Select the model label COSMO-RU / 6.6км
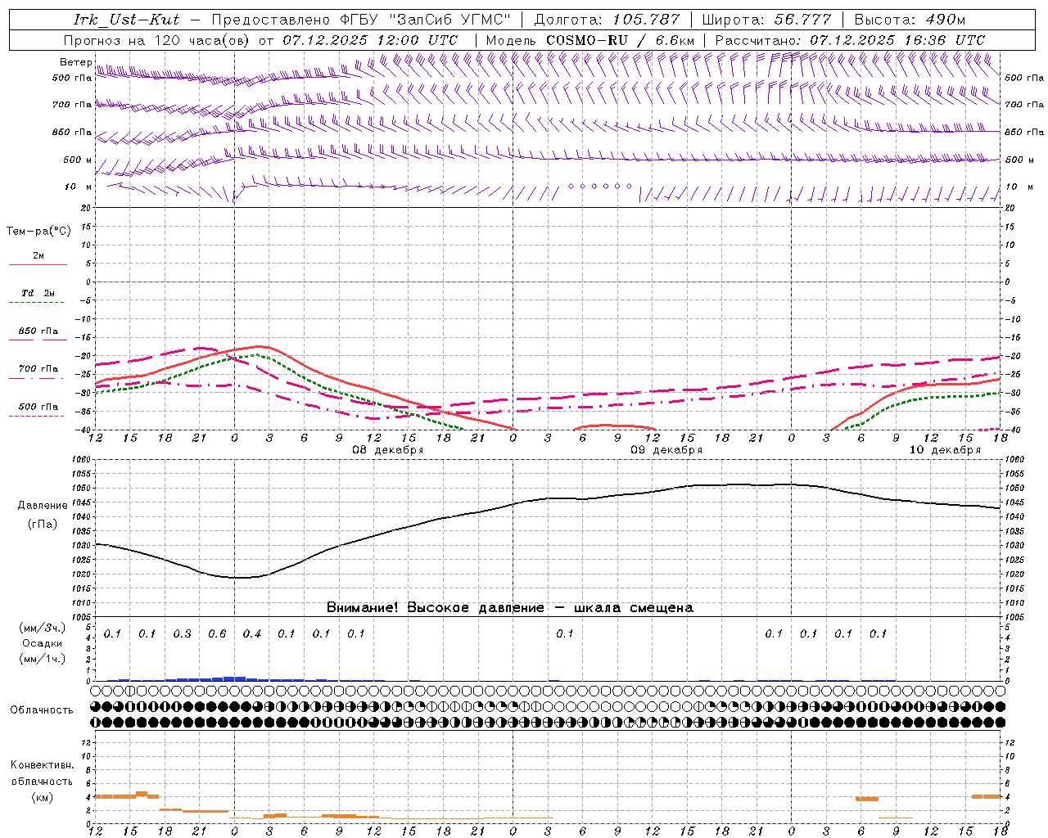 pyautogui.click(x=620, y=40)
